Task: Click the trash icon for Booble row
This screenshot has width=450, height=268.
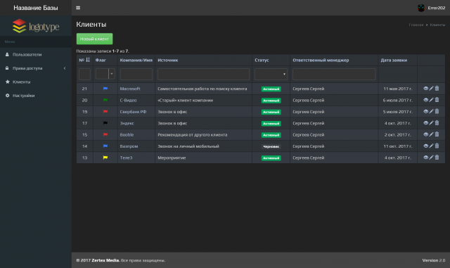Action: pos(437,134)
